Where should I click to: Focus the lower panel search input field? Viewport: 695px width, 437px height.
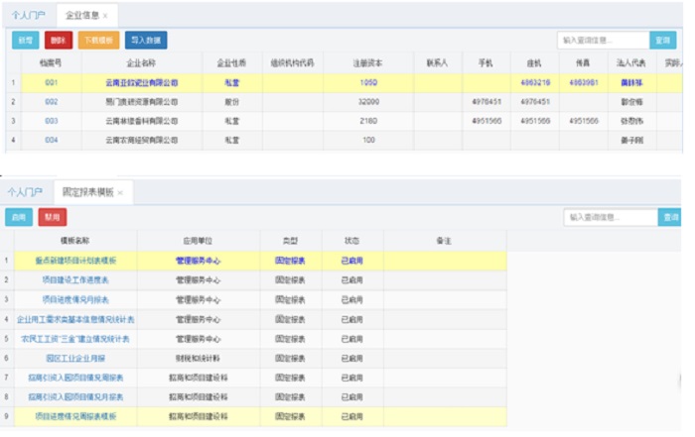pyautogui.click(x=611, y=217)
